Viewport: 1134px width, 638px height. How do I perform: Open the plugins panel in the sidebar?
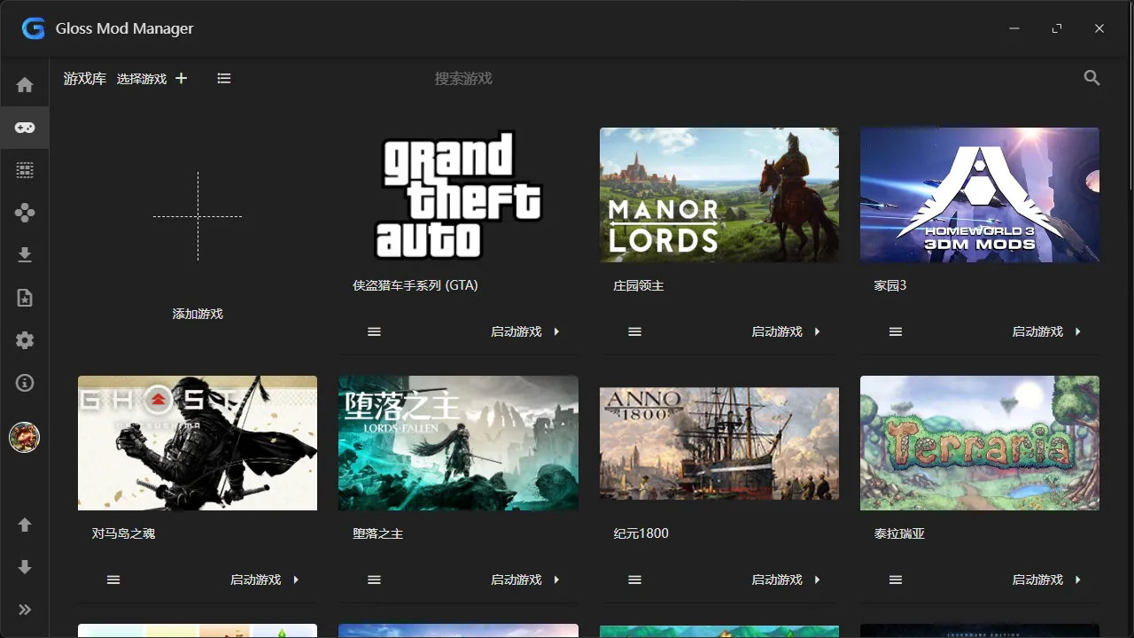[24, 212]
